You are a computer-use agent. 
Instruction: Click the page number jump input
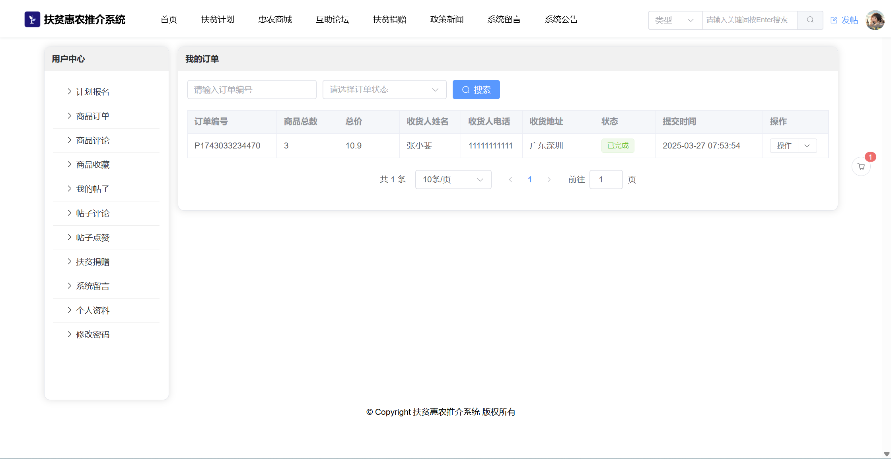(x=606, y=180)
